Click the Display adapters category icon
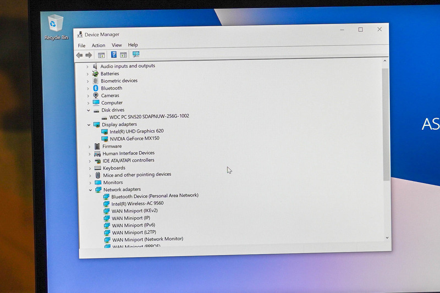This screenshot has width=440, height=293. pos(97,124)
